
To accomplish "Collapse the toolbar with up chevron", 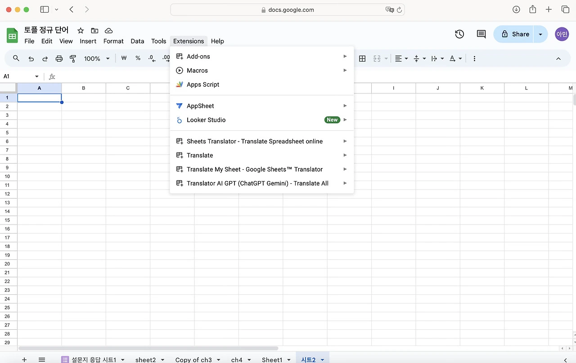I will (558, 58).
